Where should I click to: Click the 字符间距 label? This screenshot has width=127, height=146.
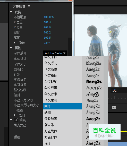tap(20, 85)
